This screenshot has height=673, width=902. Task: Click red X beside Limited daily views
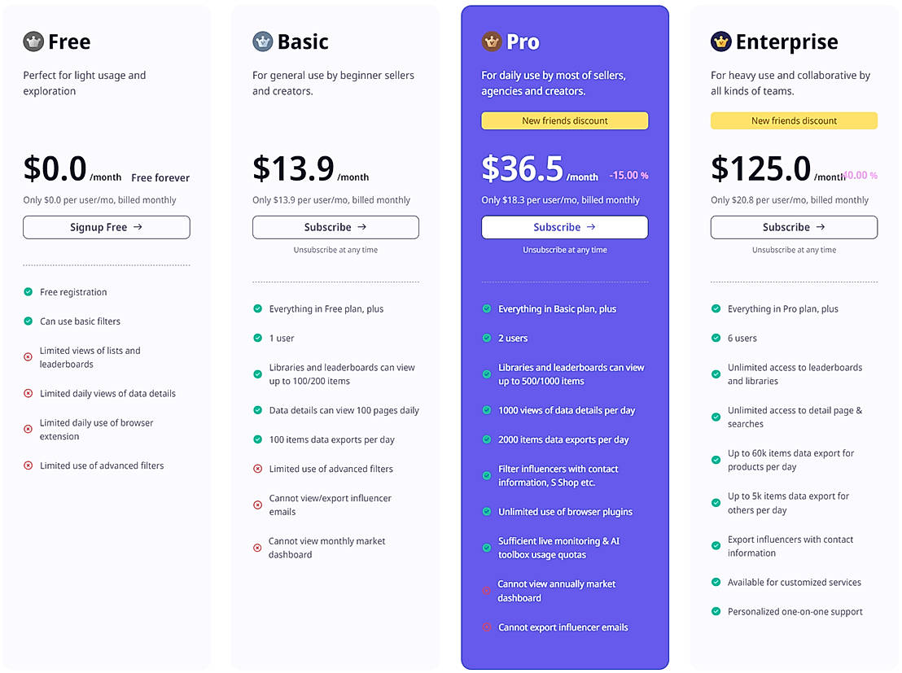[28, 394]
